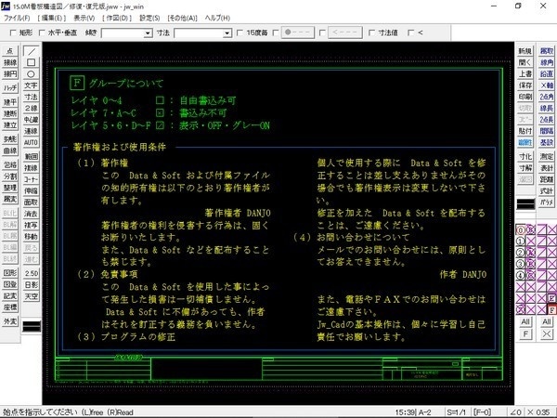Open the [編集(E)] menu
This screenshot has height=418, width=557.
point(52,18)
